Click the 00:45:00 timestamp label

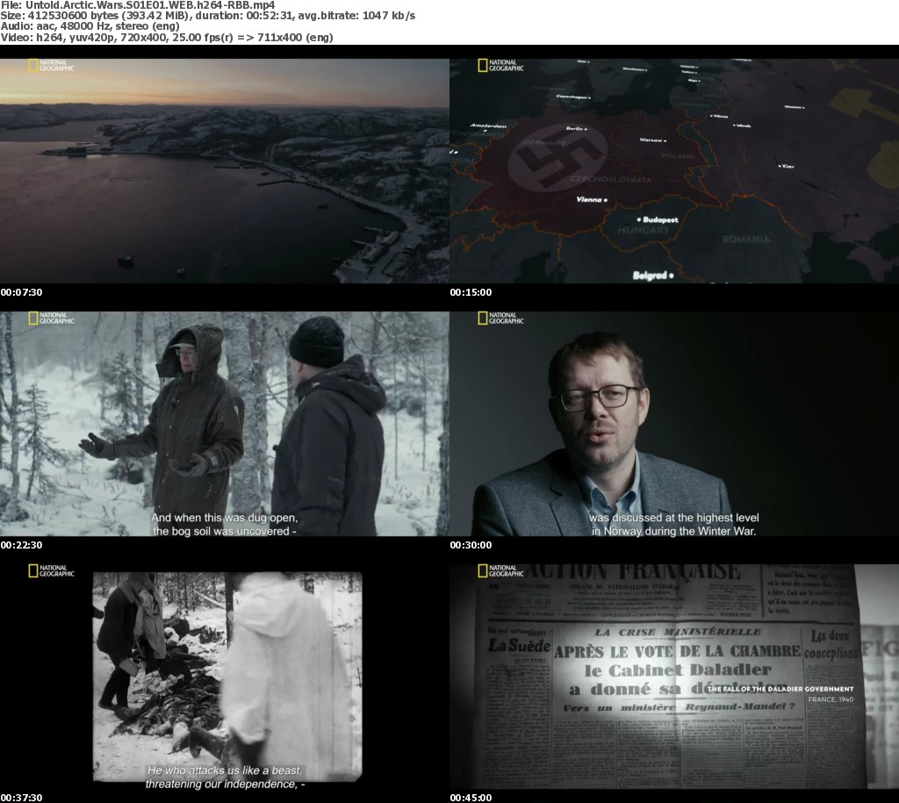pos(471,798)
